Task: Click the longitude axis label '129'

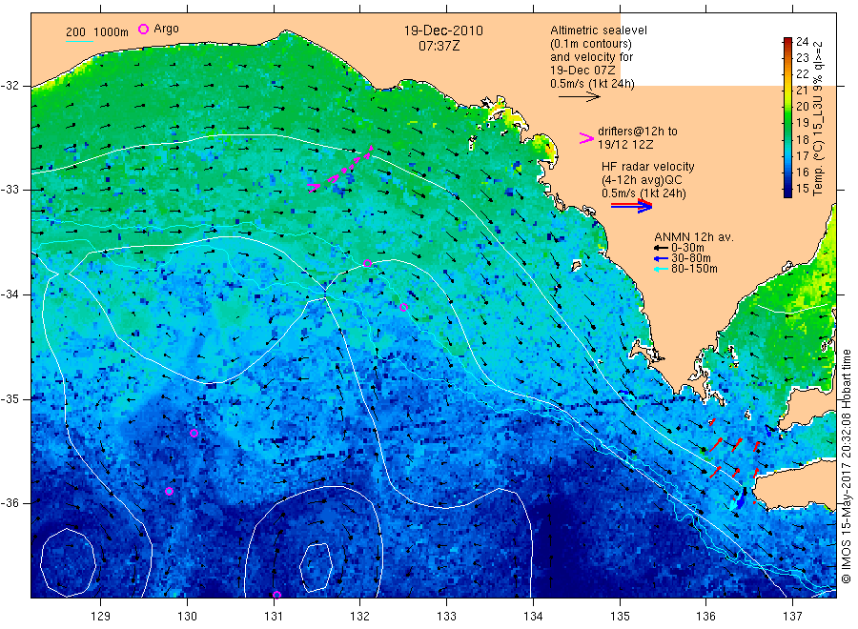Action: 101,617
